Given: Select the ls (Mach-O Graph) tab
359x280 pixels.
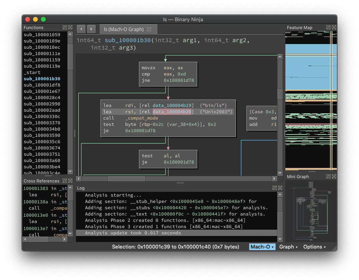Looking at the screenshot, I should pyautogui.click(x=124, y=29).
